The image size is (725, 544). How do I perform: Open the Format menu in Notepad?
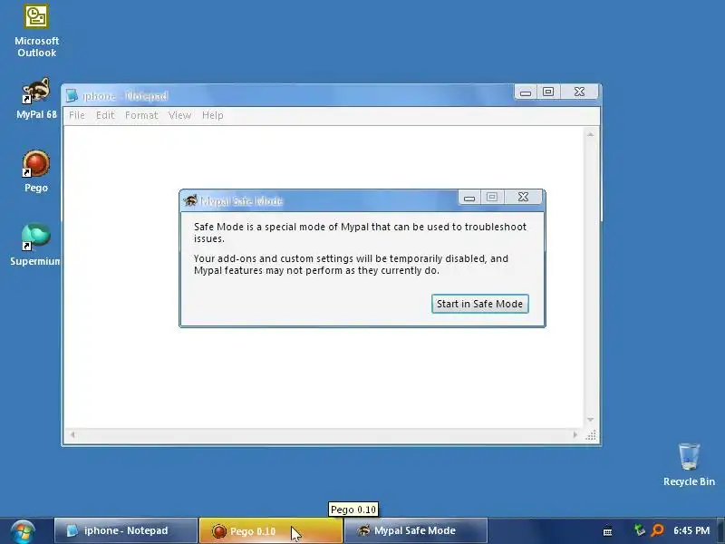click(x=141, y=115)
